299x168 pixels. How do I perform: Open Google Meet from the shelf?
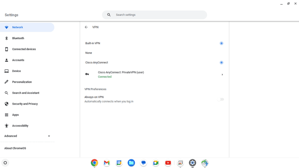pos(156,163)
